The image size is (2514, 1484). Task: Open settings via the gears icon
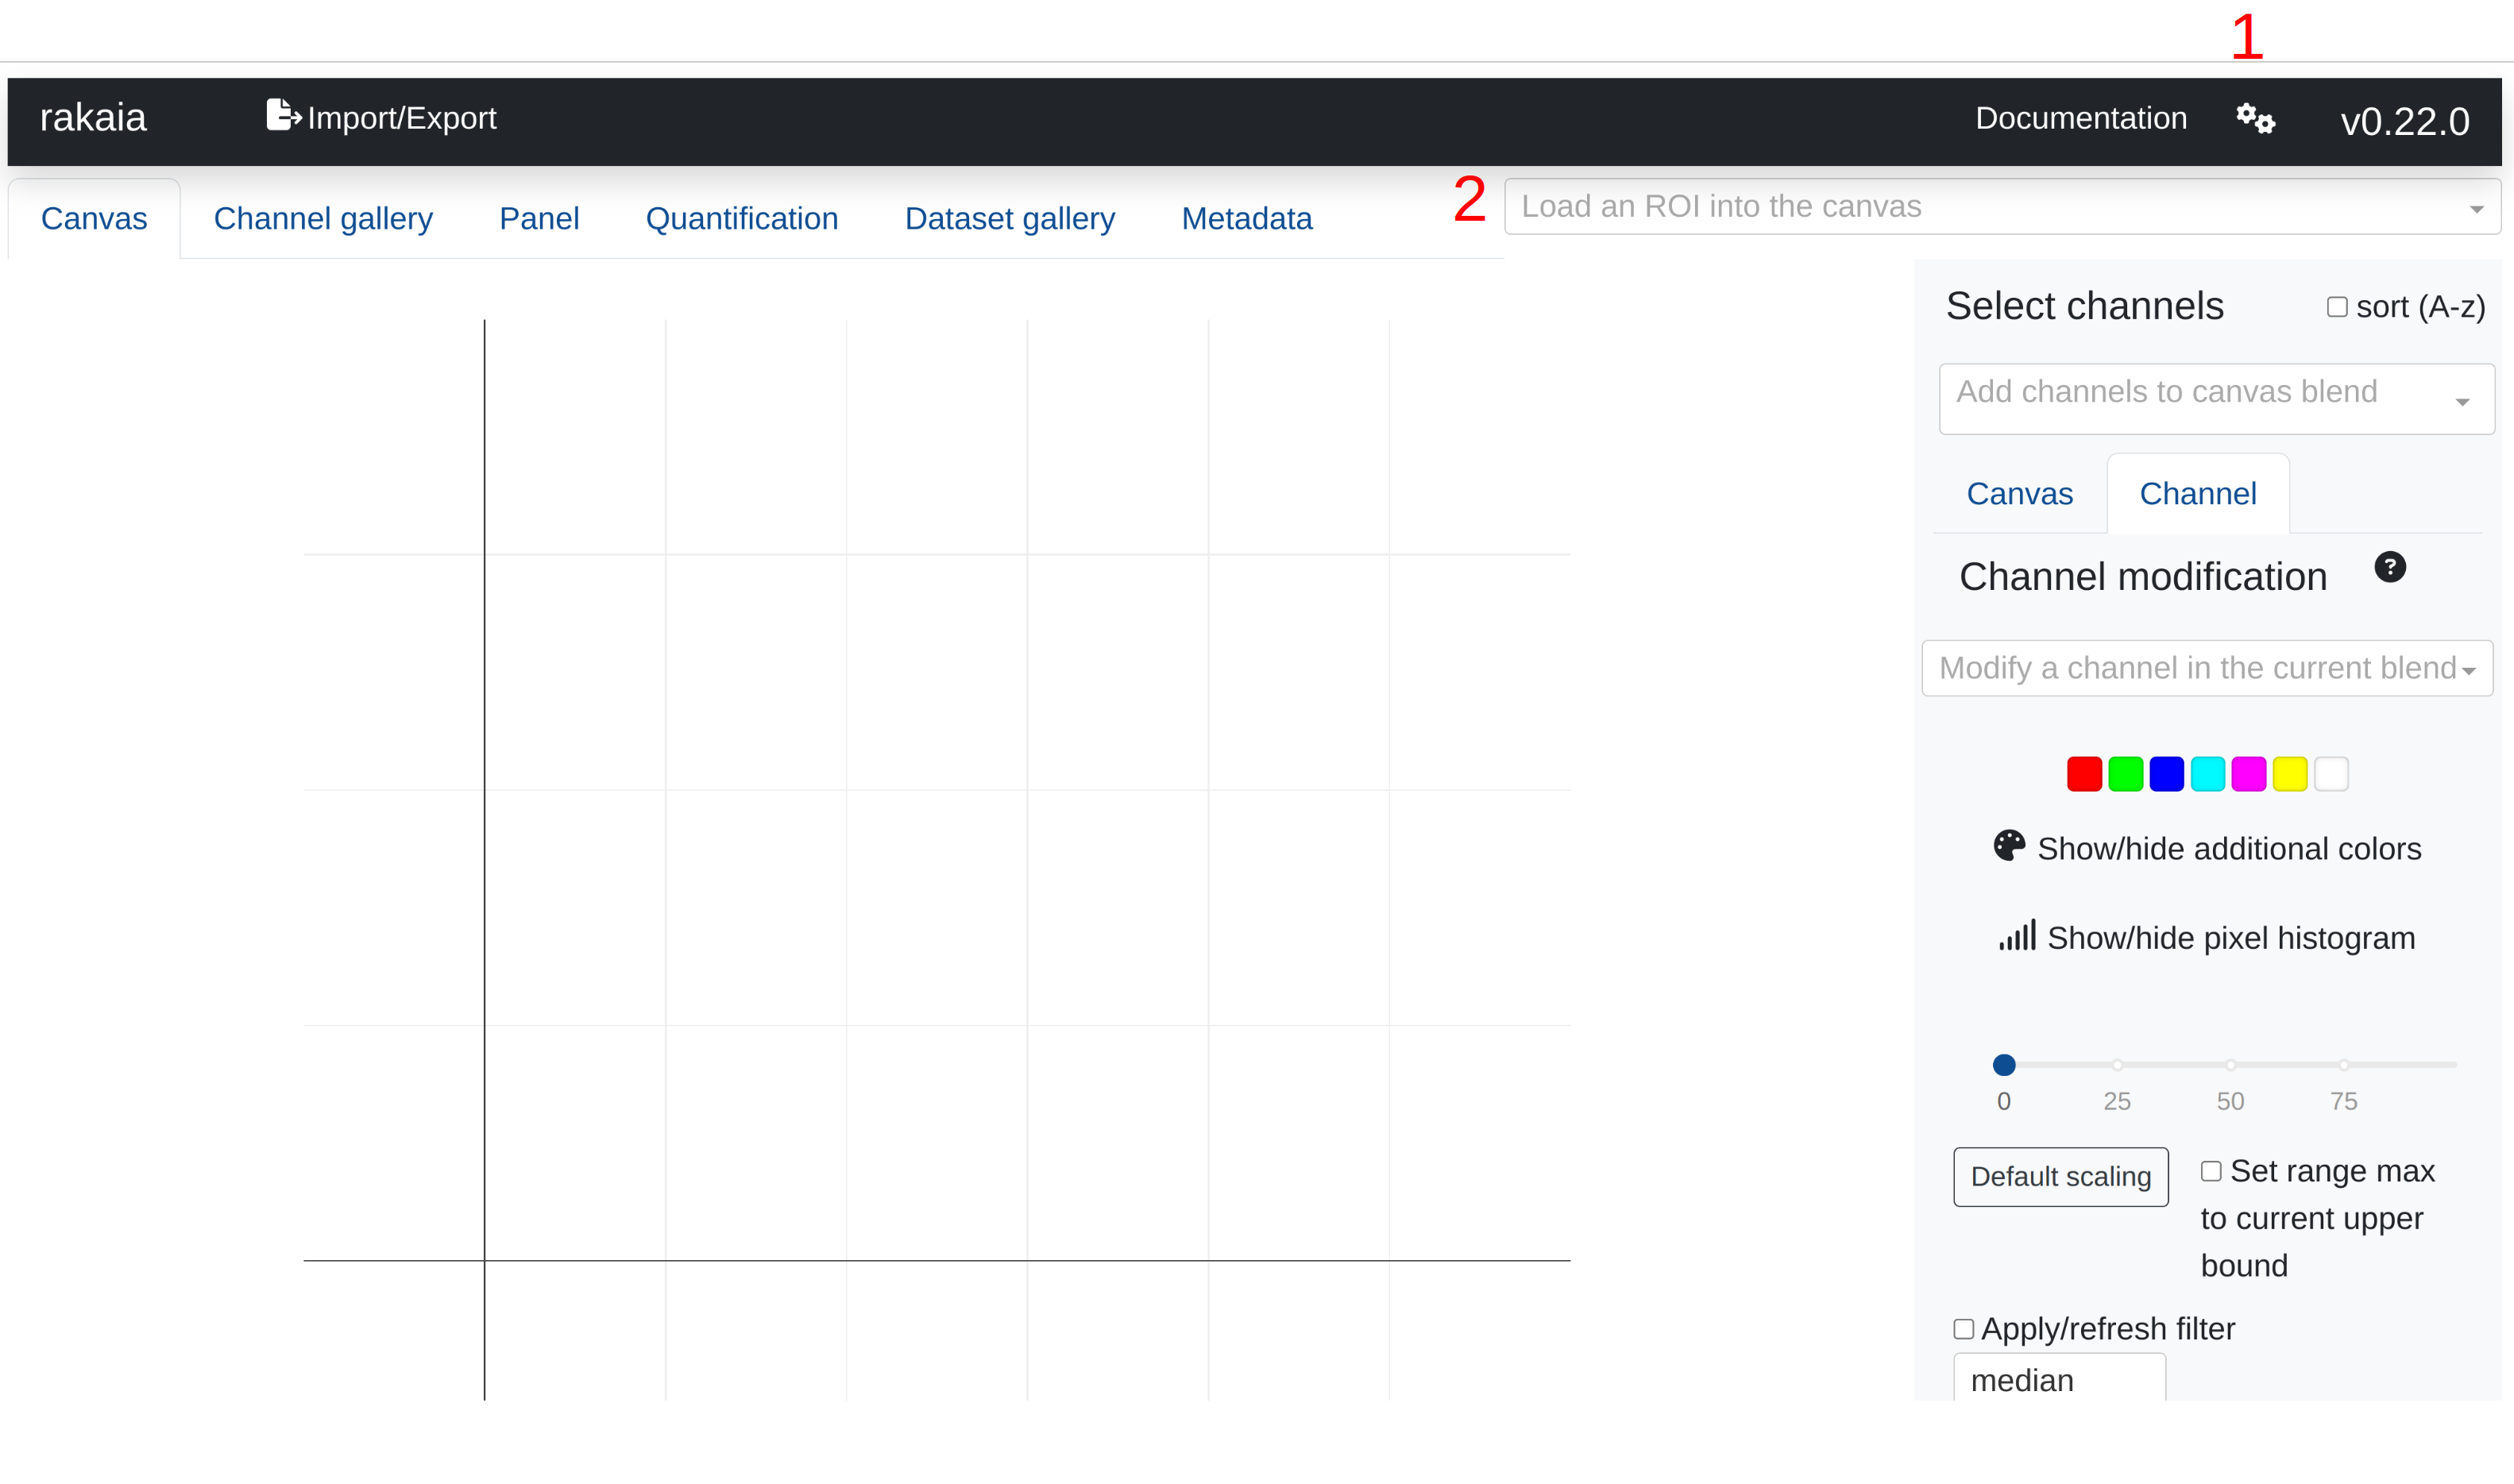click(x=2255, y=119)
